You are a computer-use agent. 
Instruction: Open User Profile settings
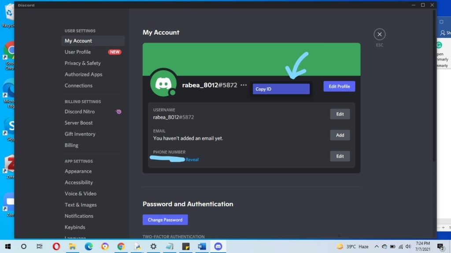(93, 52)
